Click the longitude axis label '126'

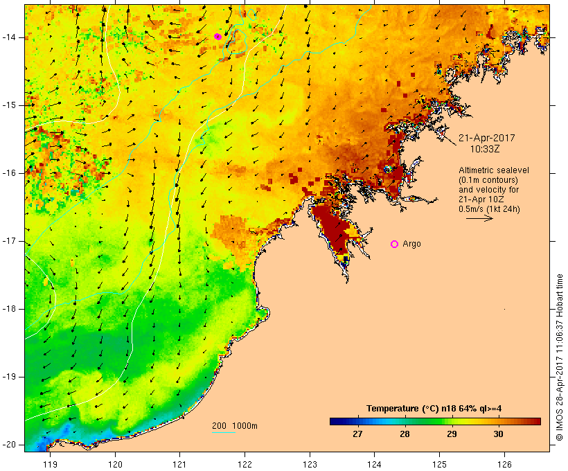tap(504, 464)
